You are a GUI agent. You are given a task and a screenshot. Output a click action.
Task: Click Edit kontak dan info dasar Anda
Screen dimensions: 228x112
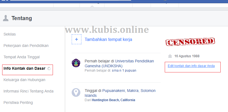(x=191, y=66)
